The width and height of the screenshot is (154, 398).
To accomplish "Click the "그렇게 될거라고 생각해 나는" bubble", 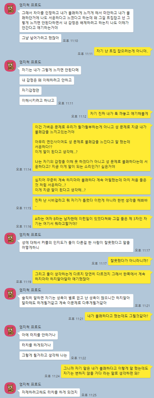I will (44, 355).
